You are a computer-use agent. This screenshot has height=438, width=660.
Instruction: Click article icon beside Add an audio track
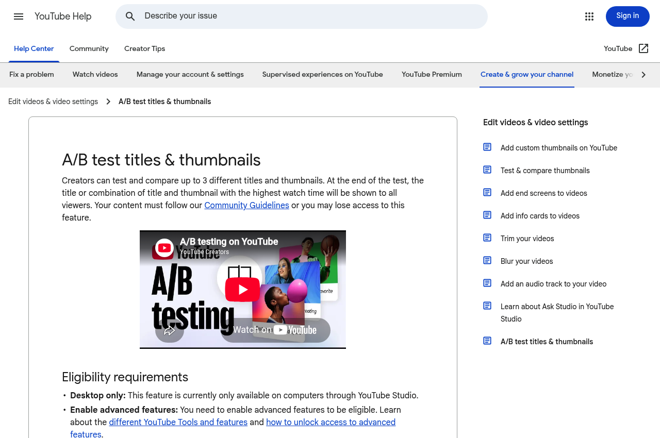click(487, 283)
